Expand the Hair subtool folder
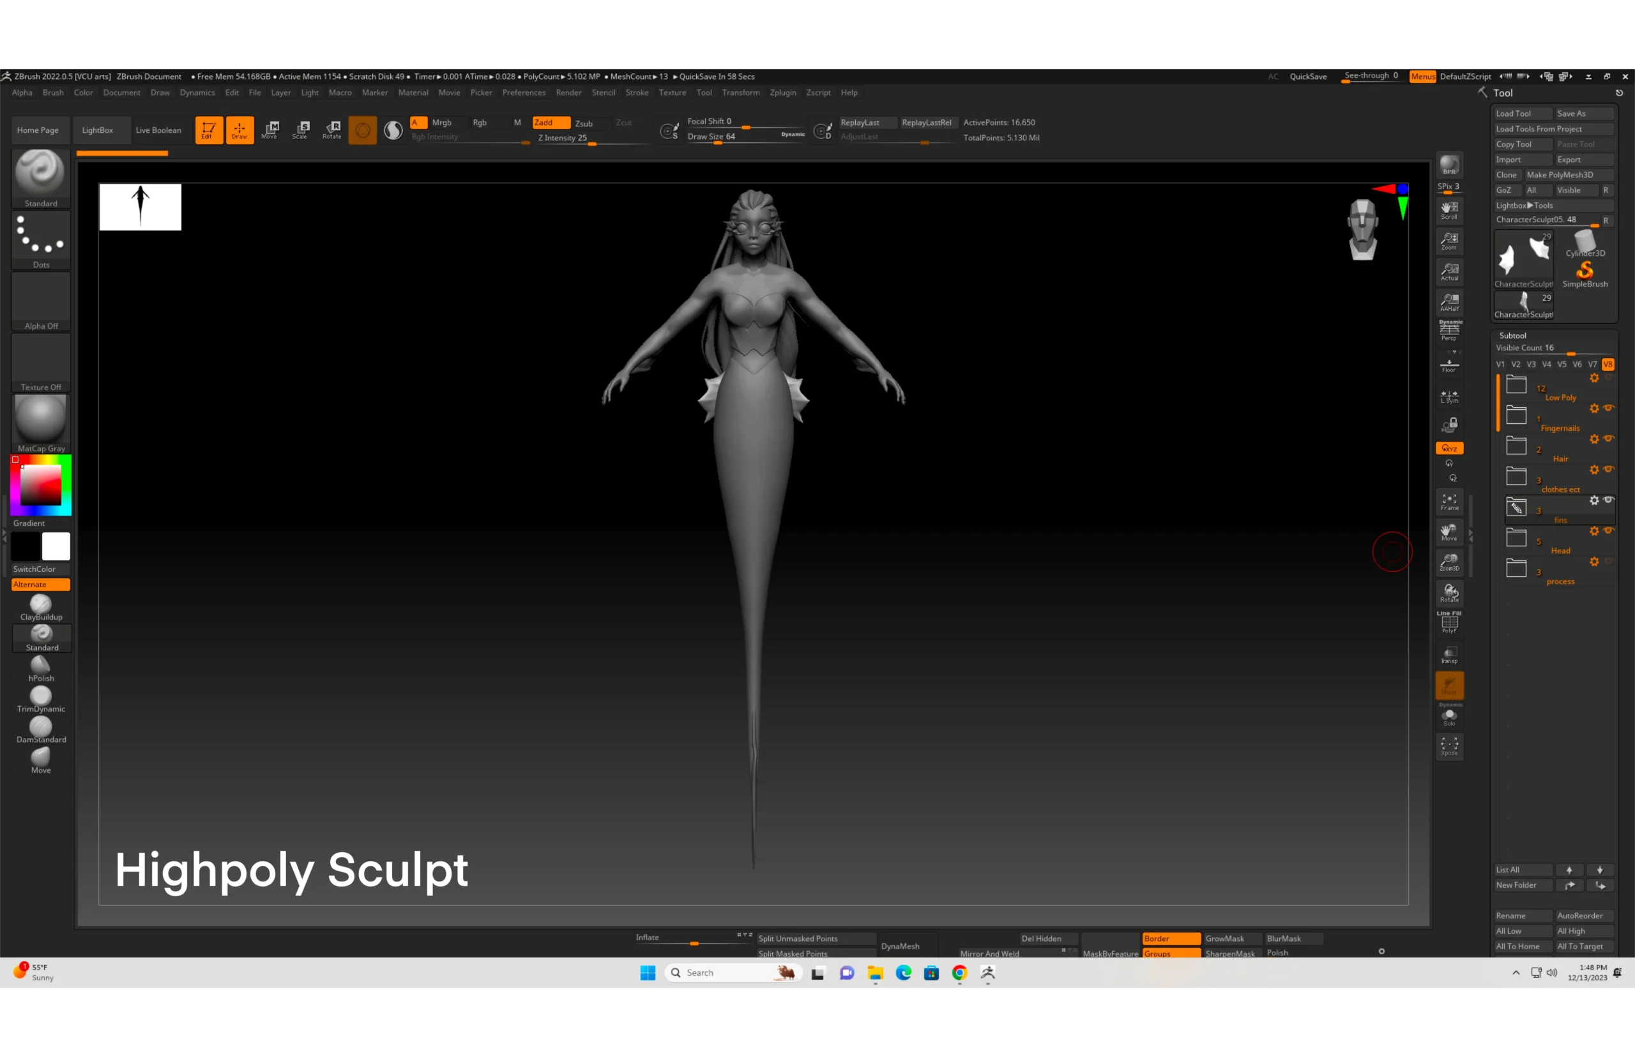Image resolution: width=1635 pixels, height=1057 pixels. click(1516, 446)
